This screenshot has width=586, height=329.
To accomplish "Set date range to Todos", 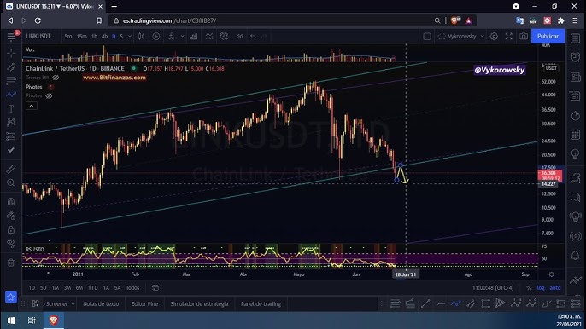I will pyautogui.click(x=132, y=287).
